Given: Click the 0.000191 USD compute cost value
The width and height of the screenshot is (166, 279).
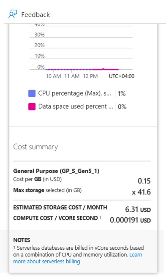Looking at the screenshot, I should click(130, 220).
